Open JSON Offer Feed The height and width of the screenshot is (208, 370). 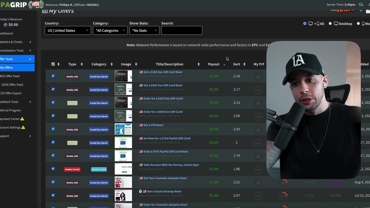tap(12, 85)
